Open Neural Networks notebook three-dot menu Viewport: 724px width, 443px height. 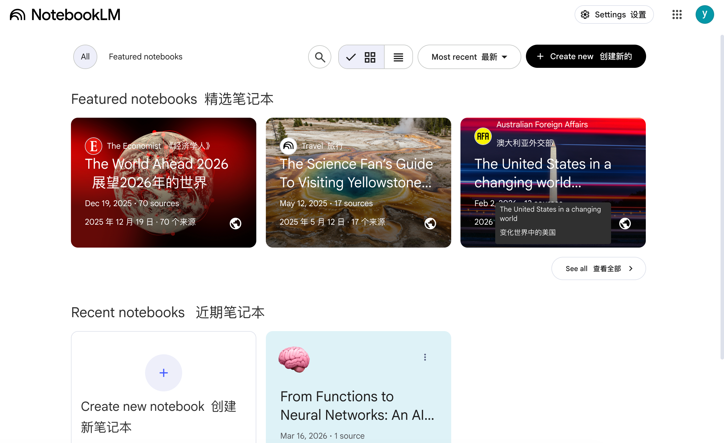tap(425, 357)
